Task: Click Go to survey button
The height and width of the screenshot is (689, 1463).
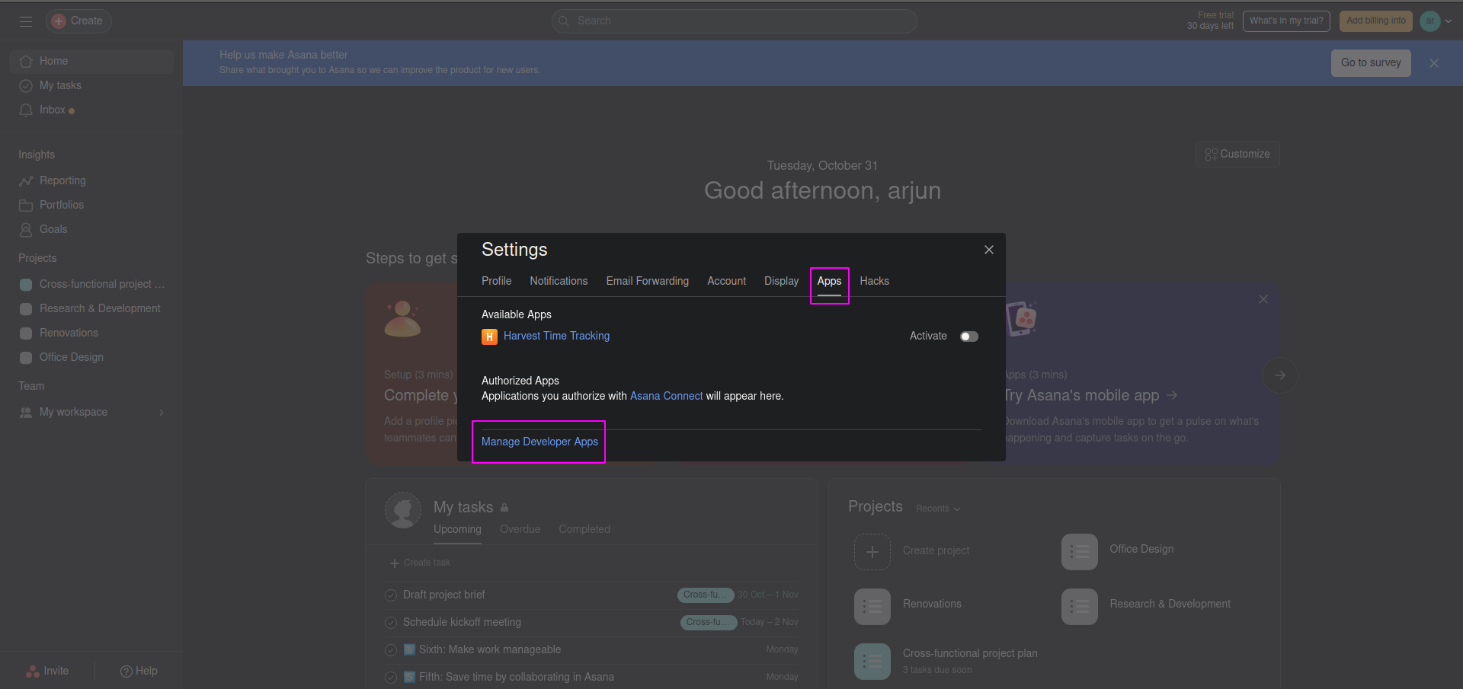Action: [x=1371, y=63]
